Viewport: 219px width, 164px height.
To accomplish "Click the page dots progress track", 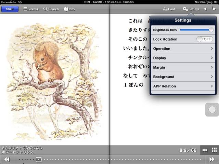I will (109, 160).
